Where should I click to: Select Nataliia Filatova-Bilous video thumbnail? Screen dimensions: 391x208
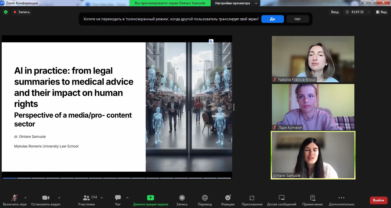[313, 59]
